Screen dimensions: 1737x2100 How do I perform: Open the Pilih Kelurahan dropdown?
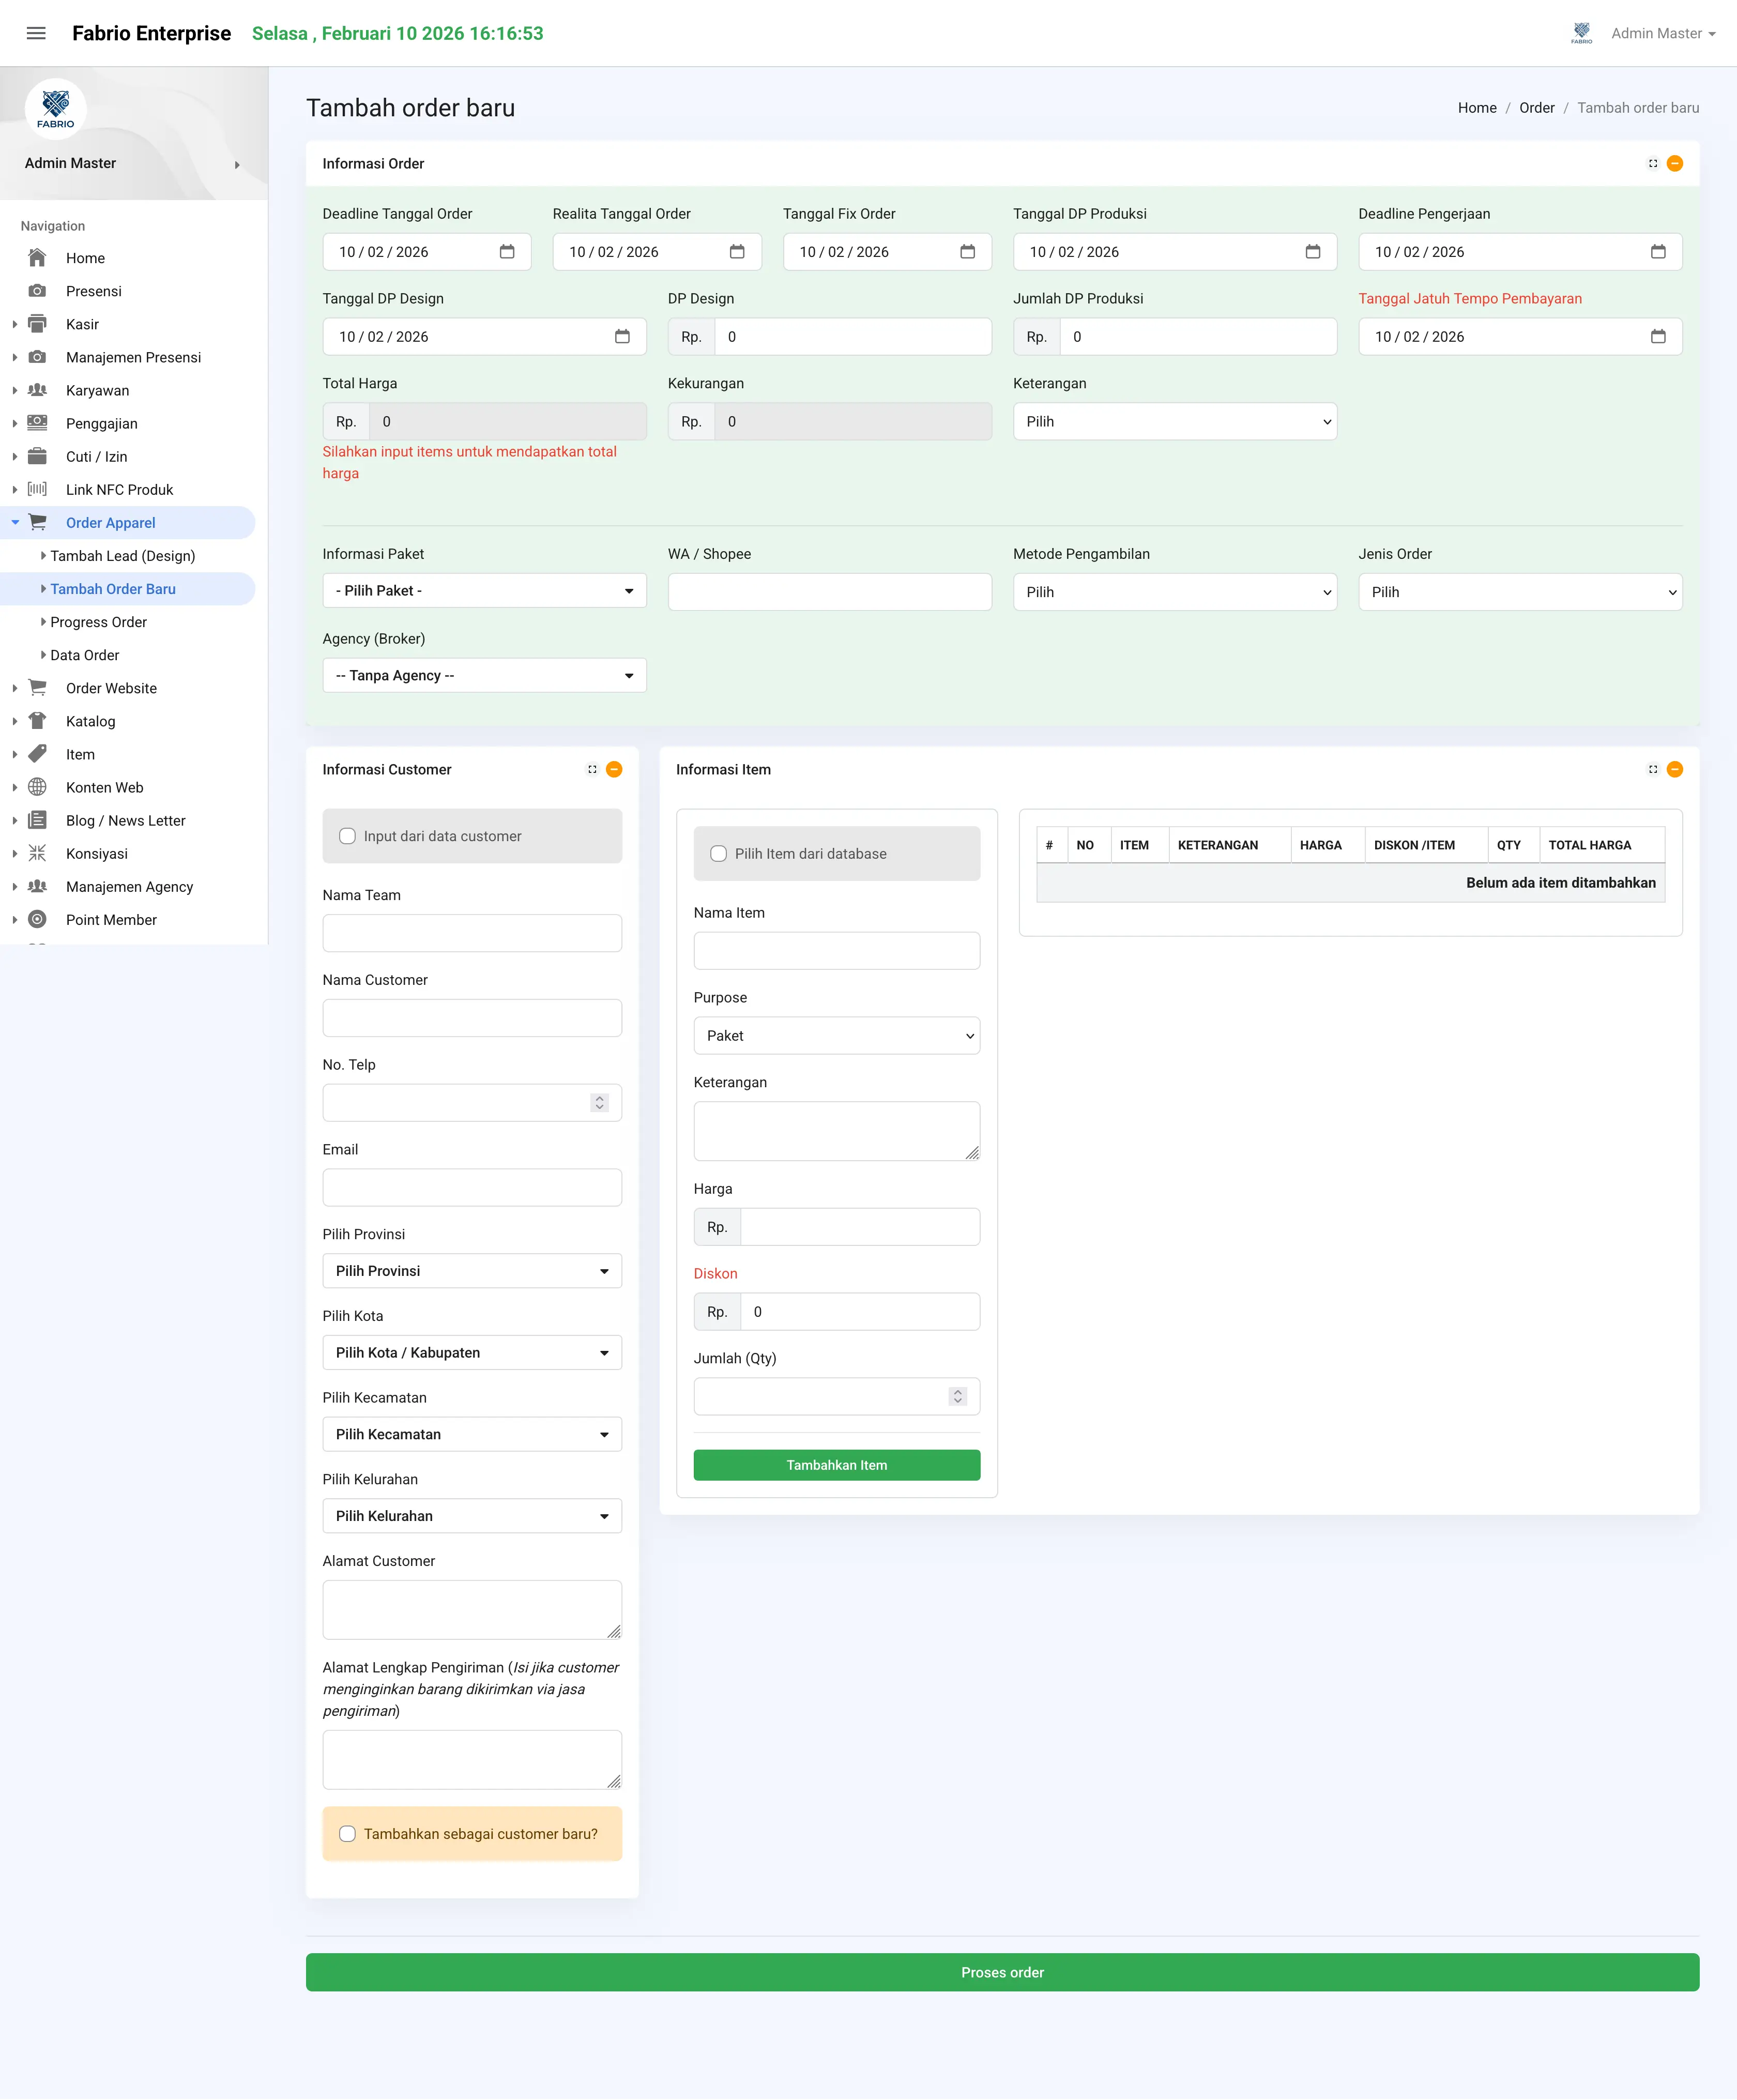coord(472,1516)
